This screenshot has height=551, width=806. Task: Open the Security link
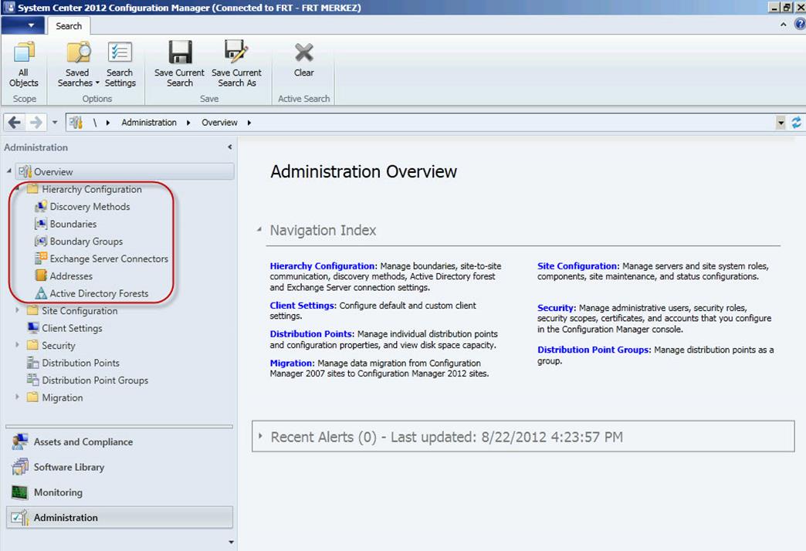[x=557, y=308]
